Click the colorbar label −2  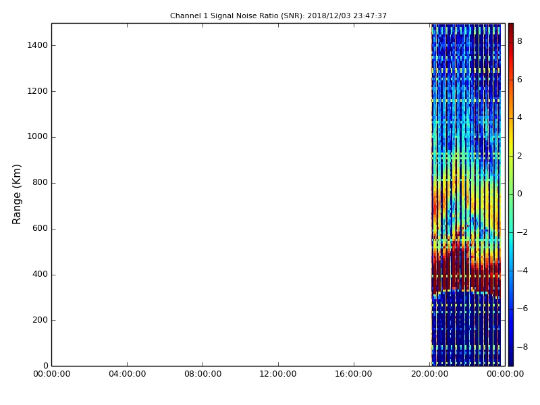click(x=522, y=232)
